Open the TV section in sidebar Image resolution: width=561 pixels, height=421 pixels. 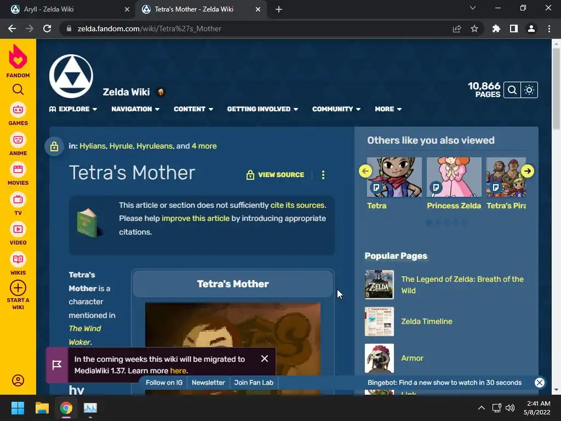[x=18, y=204]
